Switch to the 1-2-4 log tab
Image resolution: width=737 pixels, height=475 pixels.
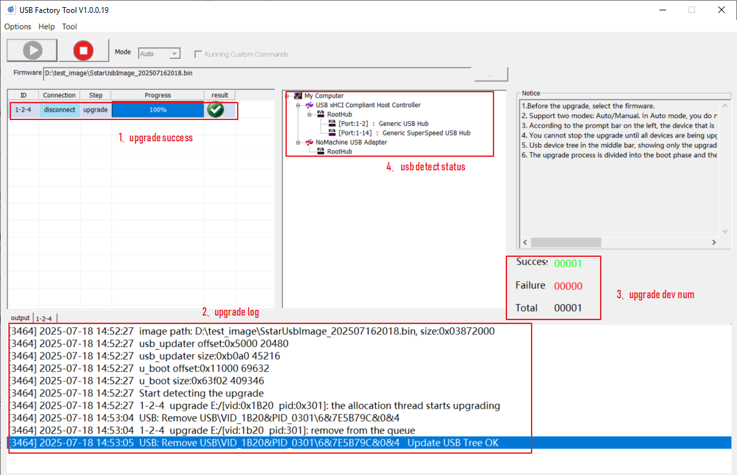(x=44, y=318)
